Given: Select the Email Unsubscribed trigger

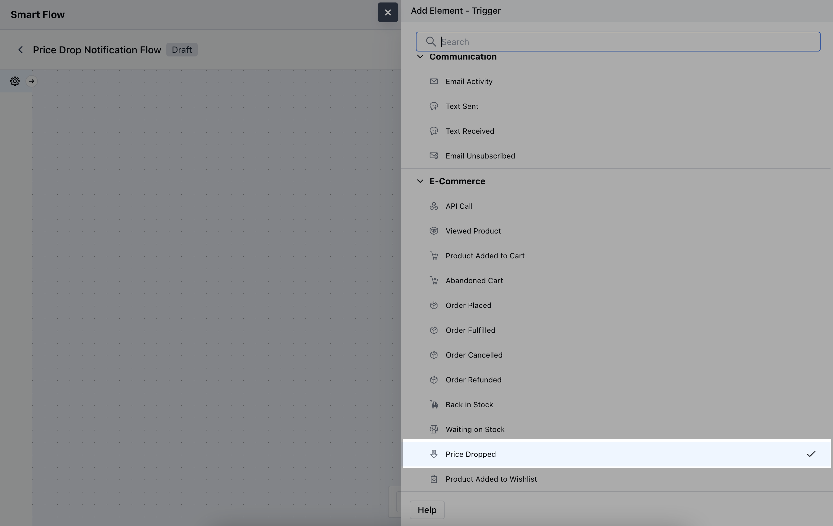Looking at the screenshot, I should tap(480, 156).
